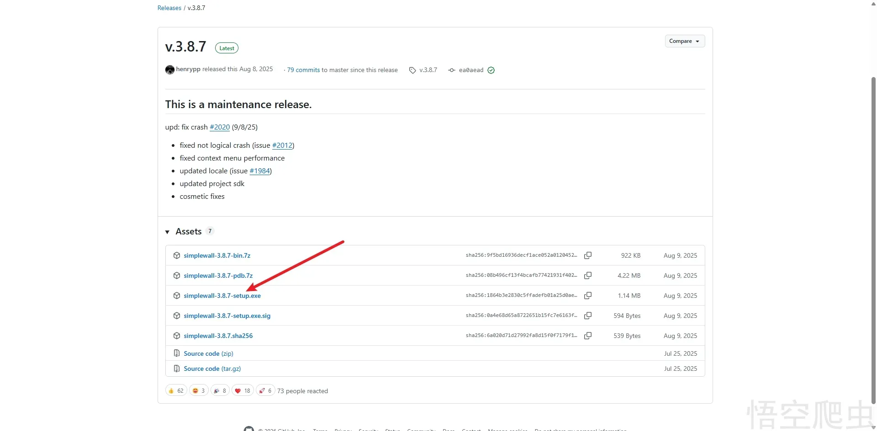Download simplewall-3.8.7-setup.exe

222,296
